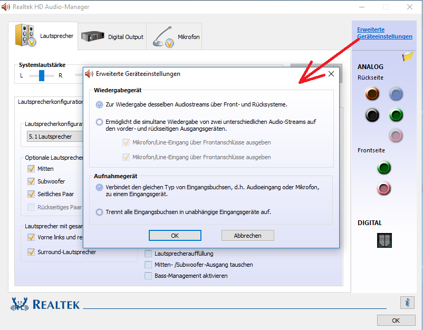Select separating all input jacks into independent devices
Image resolution: width=423 pixels, height=330 pixels.
tap(99, 212)
